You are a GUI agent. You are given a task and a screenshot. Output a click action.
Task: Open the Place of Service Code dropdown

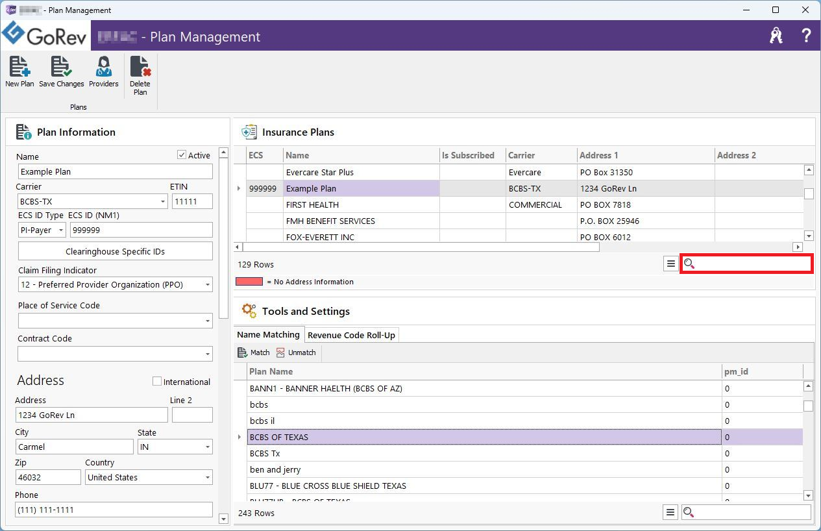(x=208, y=321)
